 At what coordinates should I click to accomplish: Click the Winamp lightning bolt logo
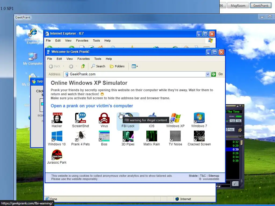tap(240, 130)
